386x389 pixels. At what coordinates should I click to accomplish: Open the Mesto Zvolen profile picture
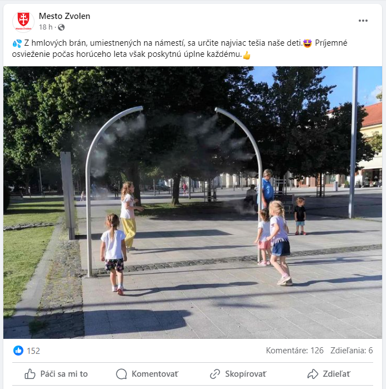(x=23, y=22)
